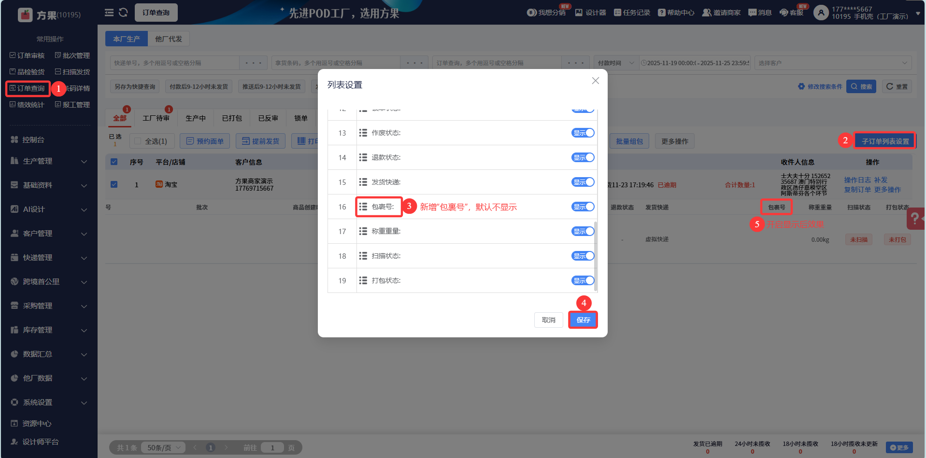
Task: Click 取消 in the dialog
Action: [x=549, y=320]
